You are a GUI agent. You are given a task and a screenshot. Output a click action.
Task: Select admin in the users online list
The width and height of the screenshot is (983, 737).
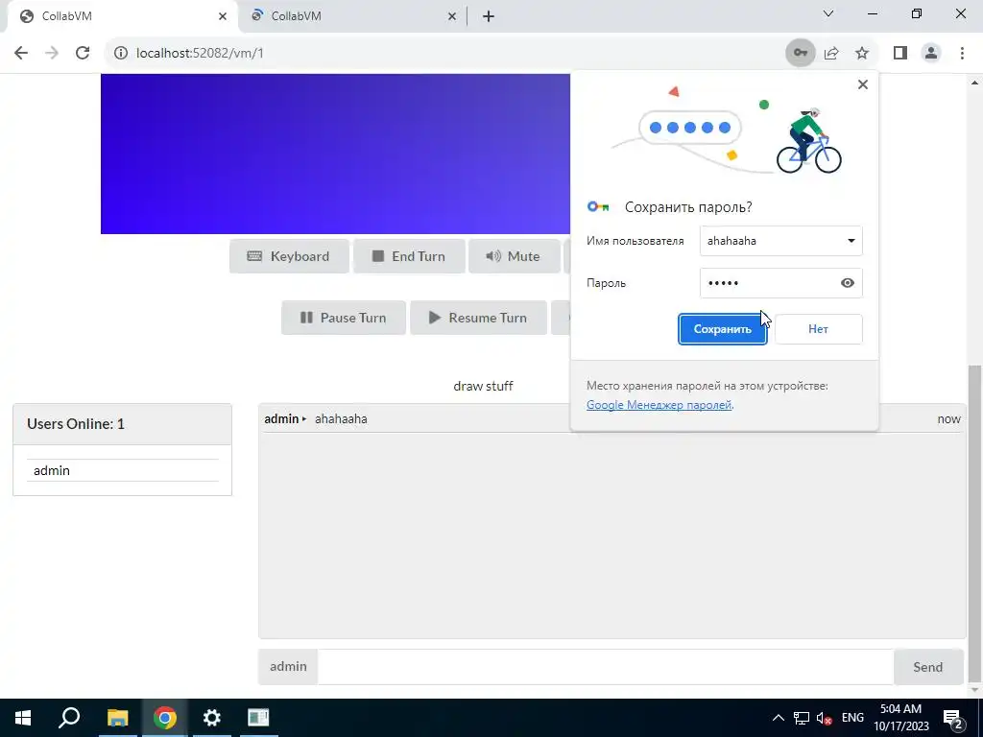click(x=122, y=470)
